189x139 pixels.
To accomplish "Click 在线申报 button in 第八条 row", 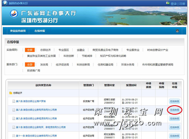I will point(175,110).
